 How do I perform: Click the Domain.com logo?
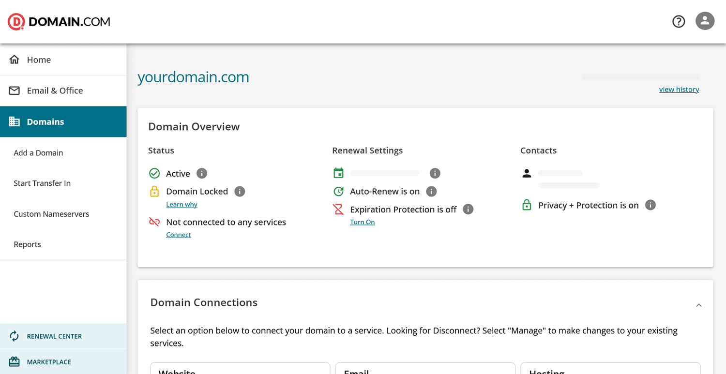[59, 22]
